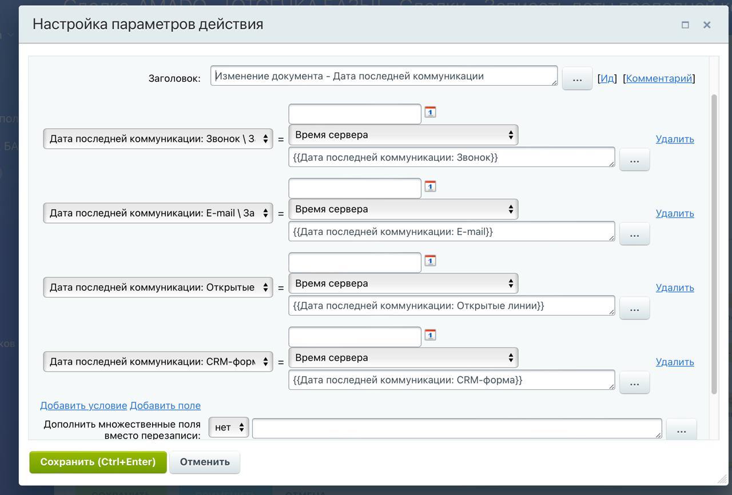732x495 pixels.
Task: Open field dropdown 'Дата последней коммуникации: Звонок'
Action: (158, 139)
